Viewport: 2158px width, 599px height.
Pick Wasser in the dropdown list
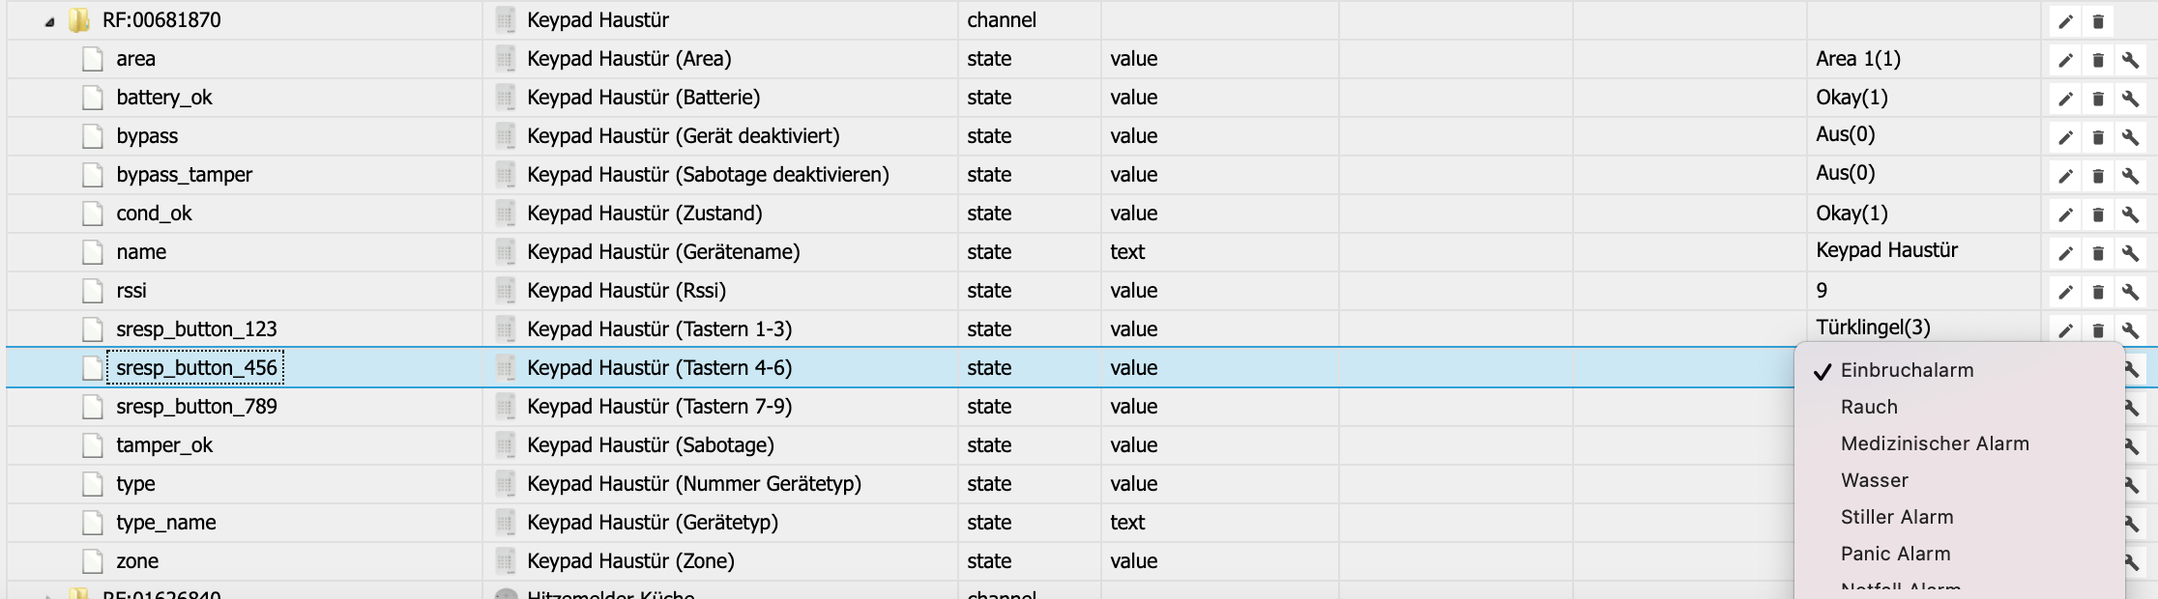point(1875,480)
